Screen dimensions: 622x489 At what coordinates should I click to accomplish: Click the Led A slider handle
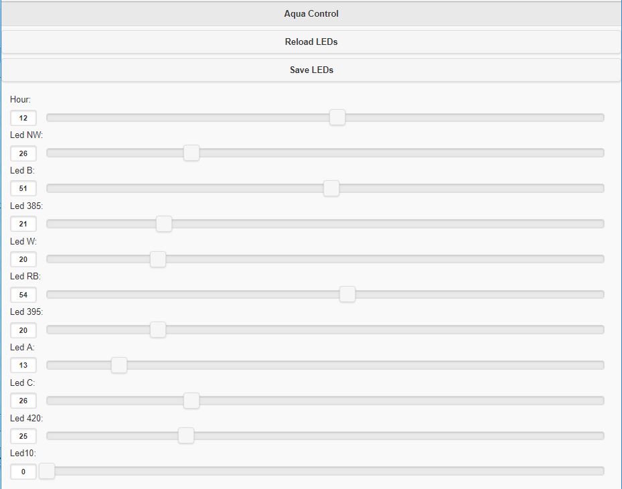point(119,365)
